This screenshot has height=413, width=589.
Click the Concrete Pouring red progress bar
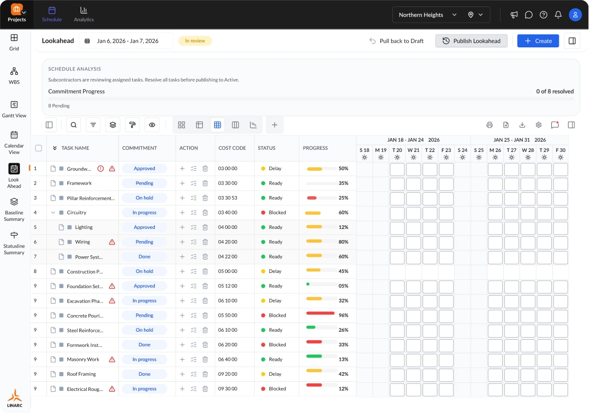pyautogui.click(x=320, y=313)
